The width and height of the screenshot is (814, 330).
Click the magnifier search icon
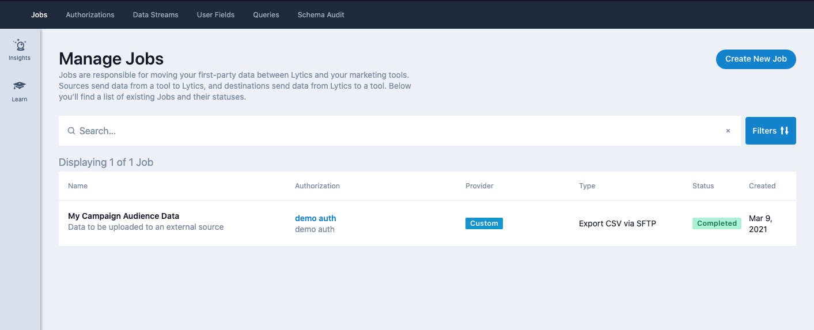[x=71, y=131]
